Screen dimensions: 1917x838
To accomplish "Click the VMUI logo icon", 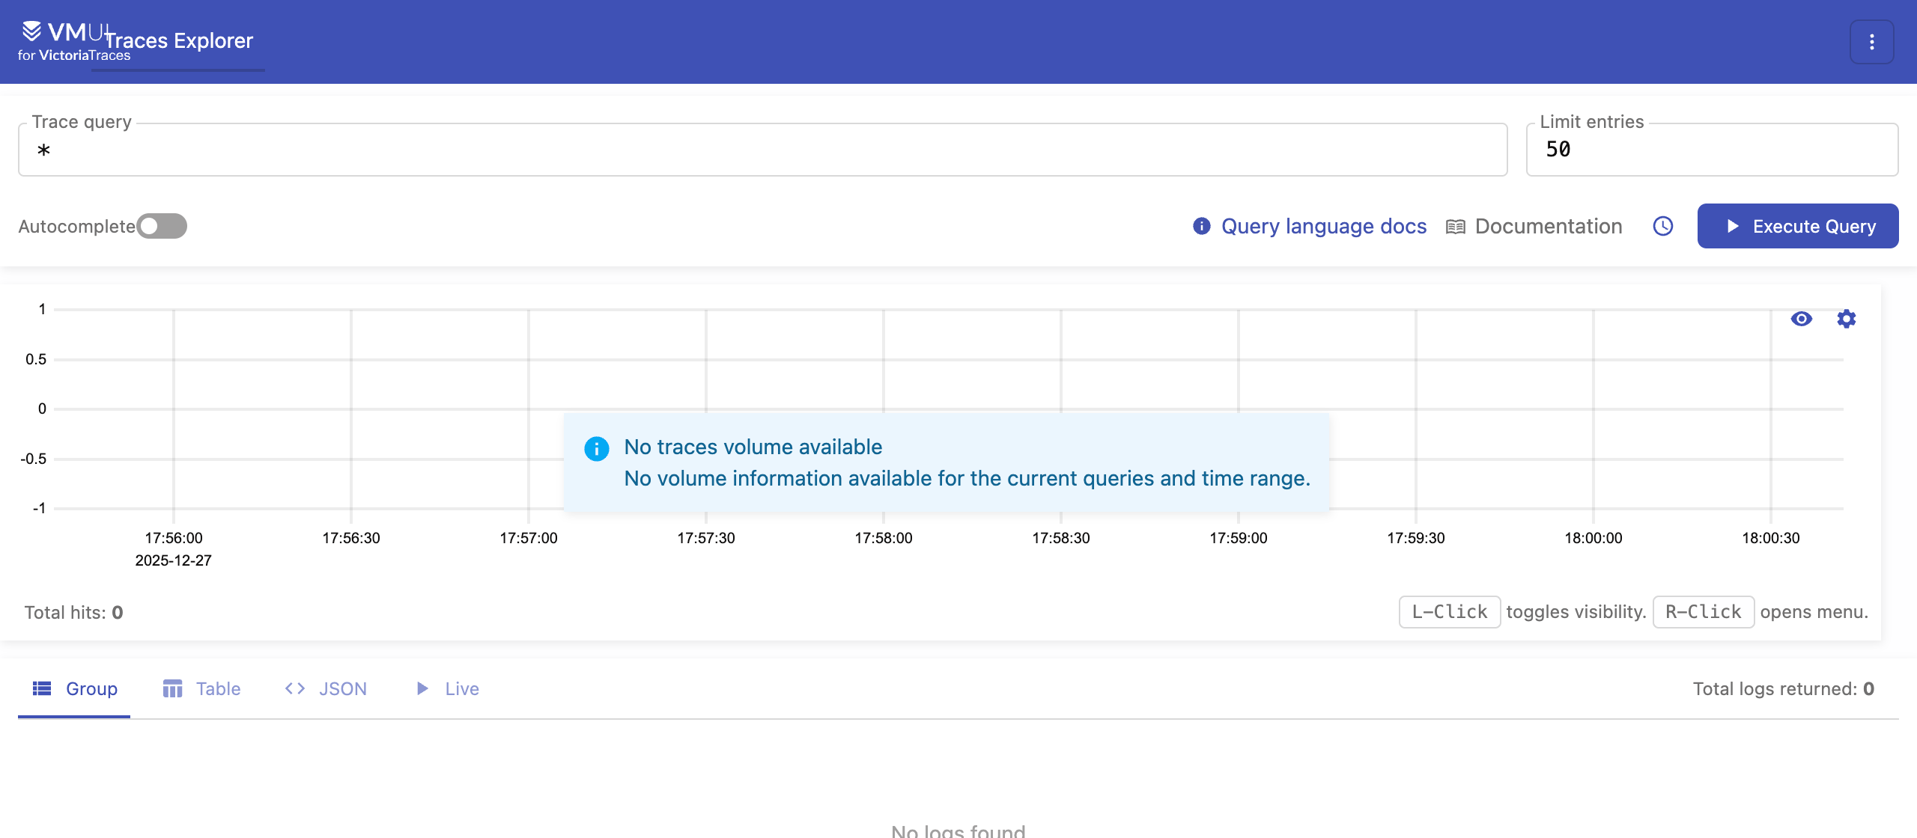I will 31,31.
